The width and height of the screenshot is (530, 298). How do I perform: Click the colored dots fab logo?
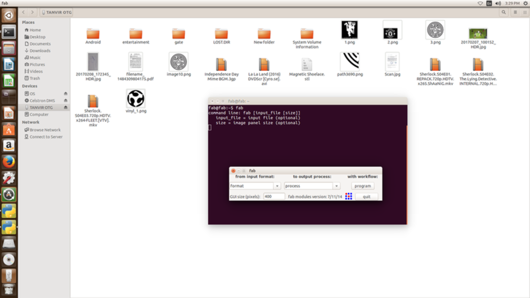[348, 196]
